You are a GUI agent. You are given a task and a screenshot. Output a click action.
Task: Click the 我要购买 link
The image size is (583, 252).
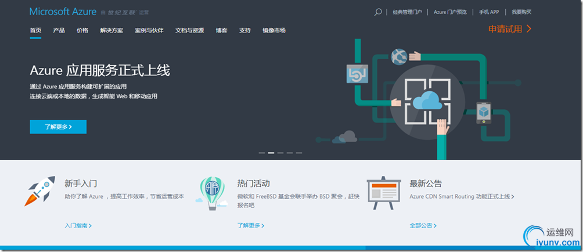coord(521,12)
